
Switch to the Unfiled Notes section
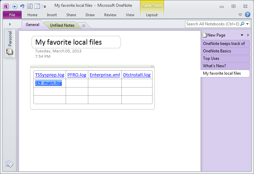pyautogui.click(x=62, y=25)
